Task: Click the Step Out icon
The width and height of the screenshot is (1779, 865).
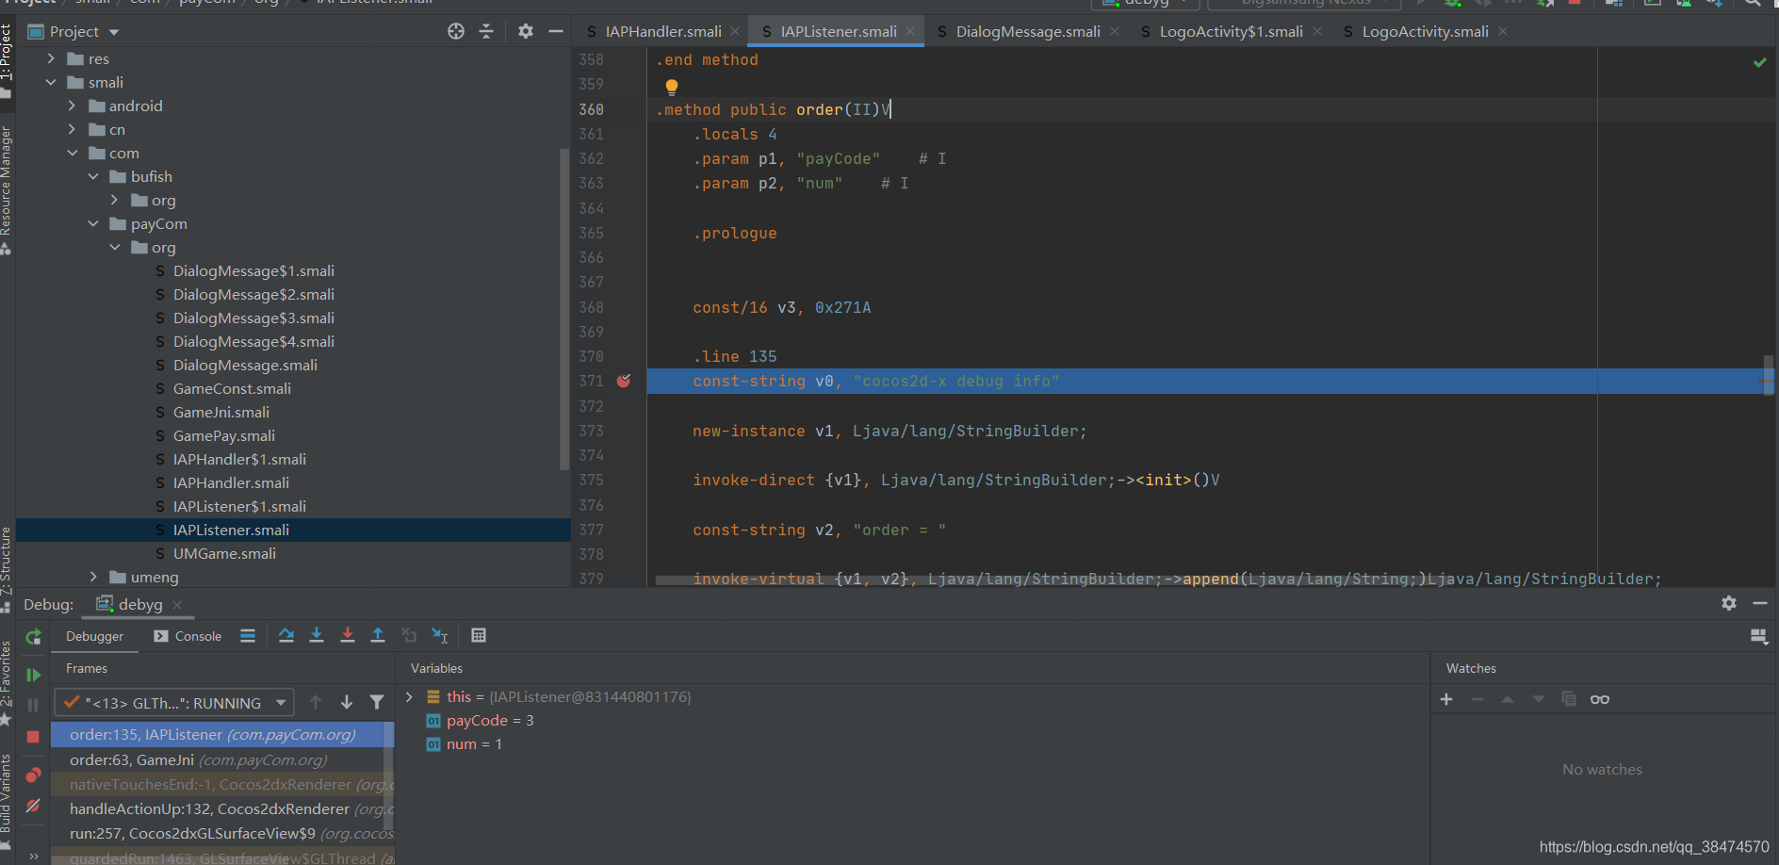Action: point(378,636)
